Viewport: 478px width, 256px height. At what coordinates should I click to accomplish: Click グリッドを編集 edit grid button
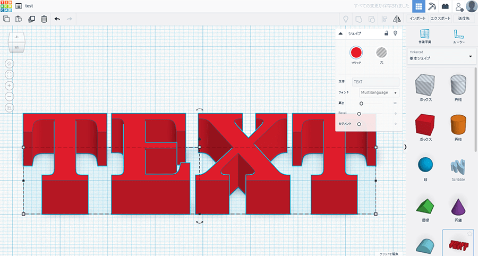coord(388,254)
